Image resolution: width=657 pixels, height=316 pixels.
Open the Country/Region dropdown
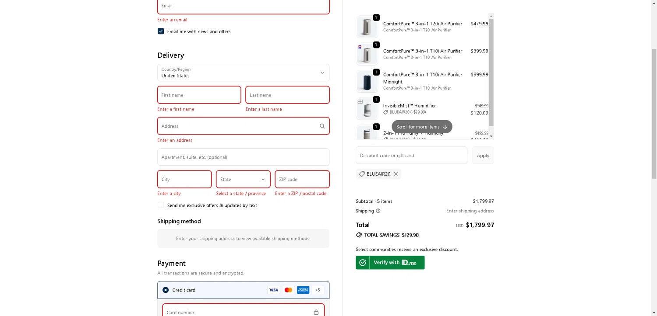243,73
